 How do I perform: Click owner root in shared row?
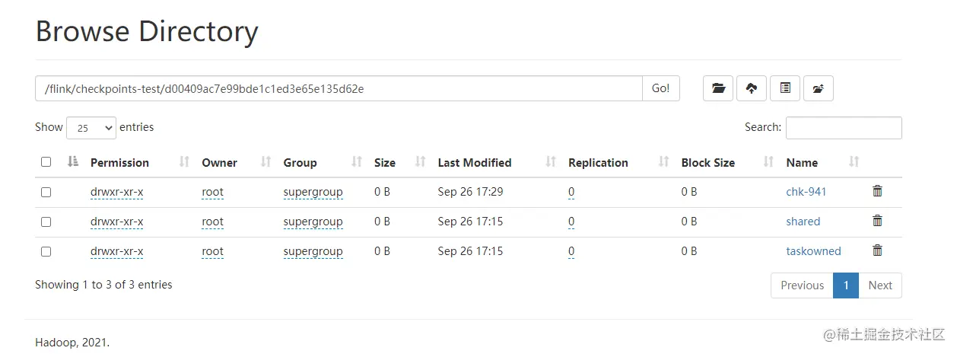212,222
